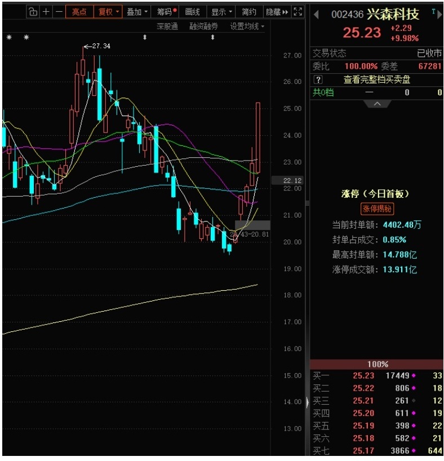Screen dimensions: 444x461
Task: Collapse the order book with chevron arrow
Action: (x=377, y=104)
